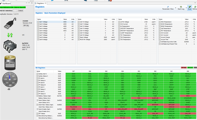Viewport: 197px width, 120px height.
Task: Toggle SSA bit in Alarm Enable (high)
Action: pyautogui.click(x=90, y=109)
